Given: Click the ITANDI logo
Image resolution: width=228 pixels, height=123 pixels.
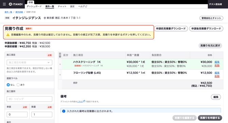Looking at the screenshot, I should point(16,4).
